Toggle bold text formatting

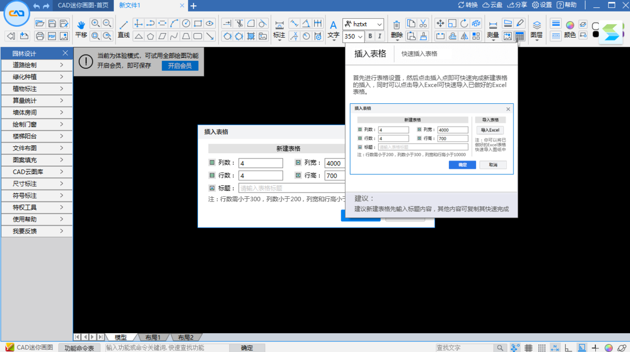(x=370, y=36)
